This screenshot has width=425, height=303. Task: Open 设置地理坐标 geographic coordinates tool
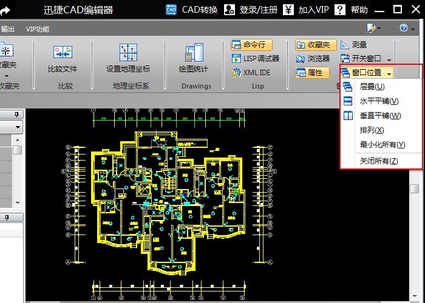pos(128,53)
